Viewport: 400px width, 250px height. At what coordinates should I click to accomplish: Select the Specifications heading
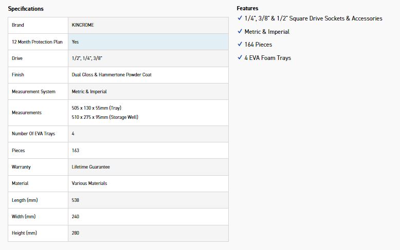coord(26,9)
